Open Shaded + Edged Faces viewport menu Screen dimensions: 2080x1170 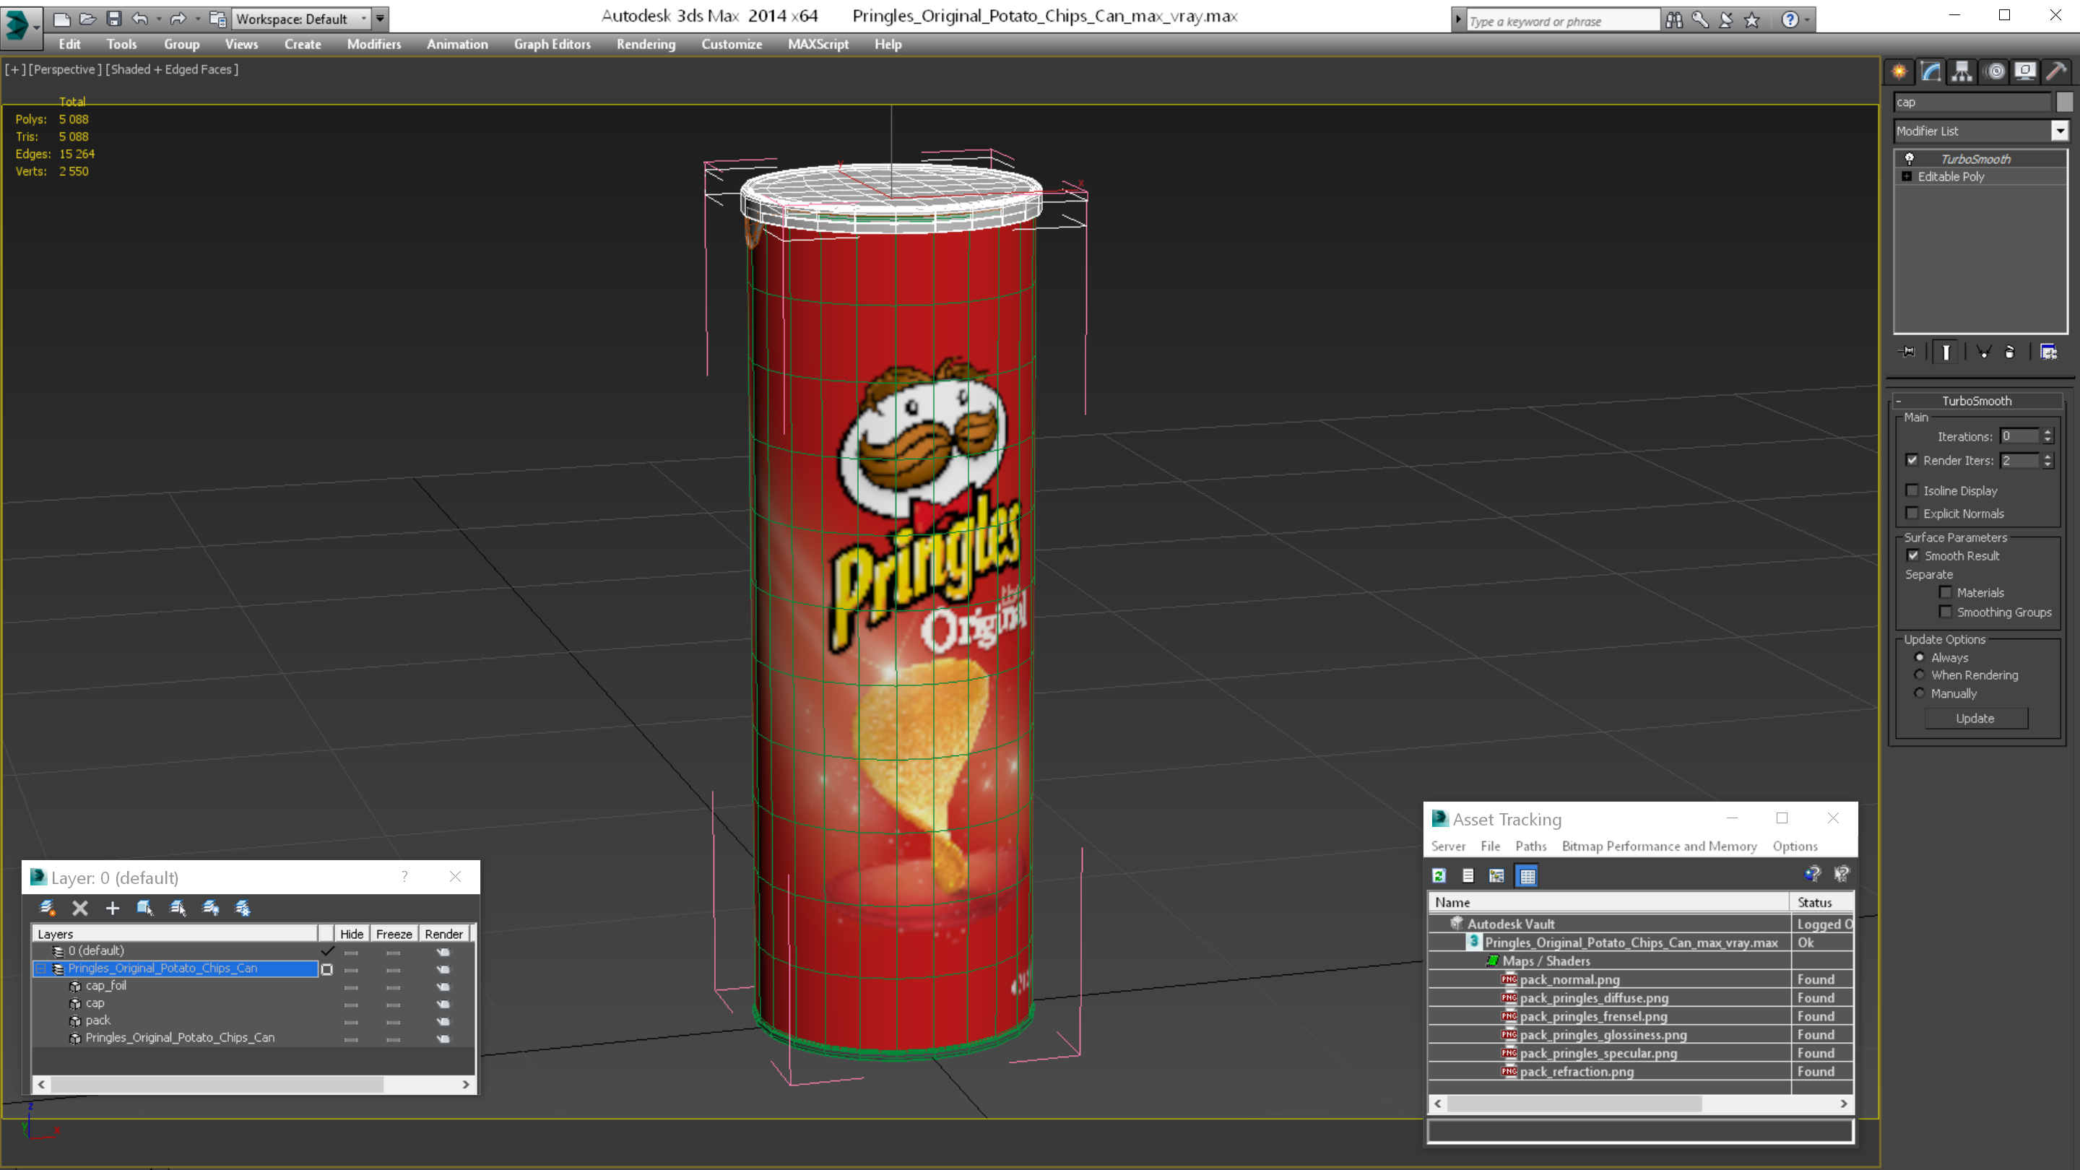[172, 69]
